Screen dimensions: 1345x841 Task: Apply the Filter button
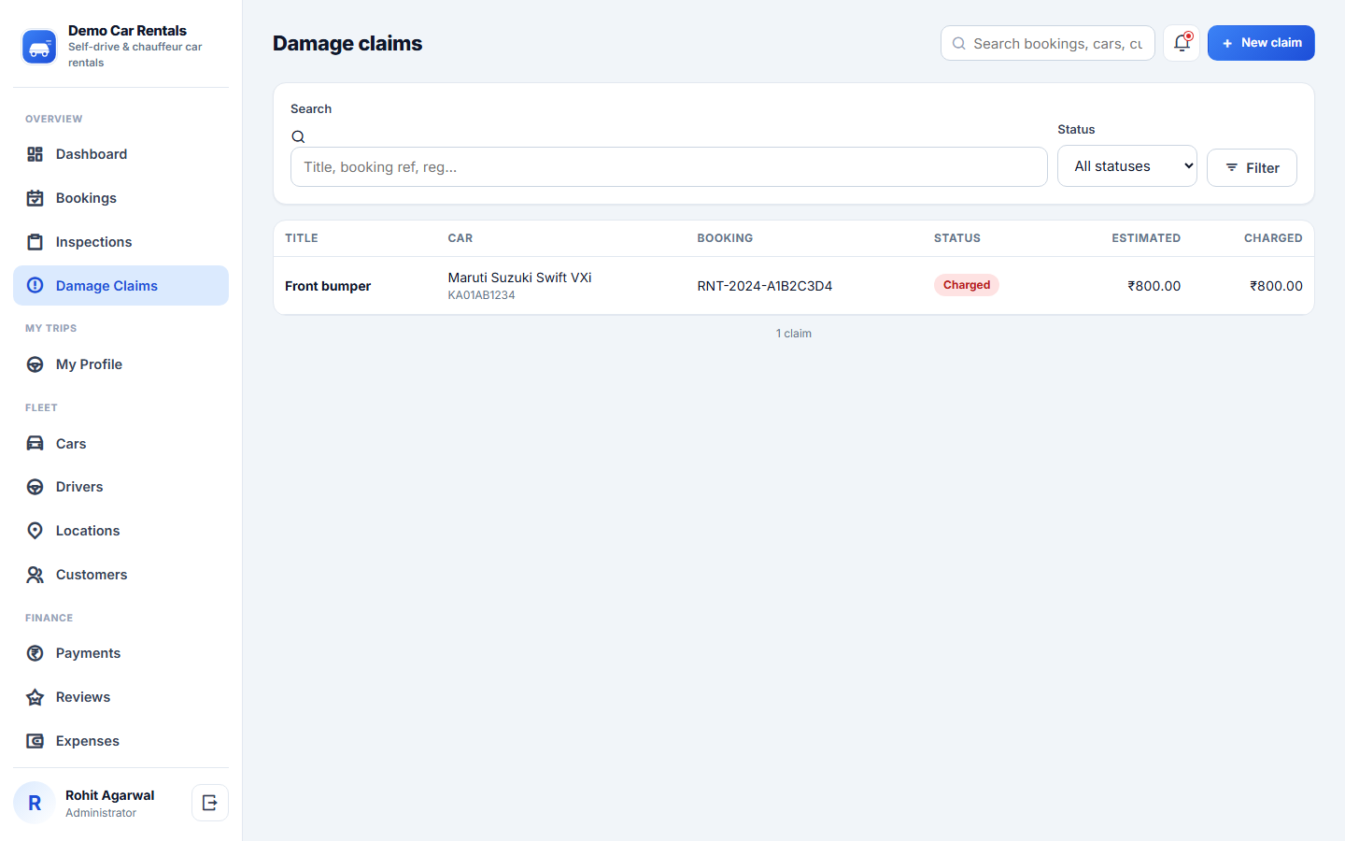point(1252,168)
